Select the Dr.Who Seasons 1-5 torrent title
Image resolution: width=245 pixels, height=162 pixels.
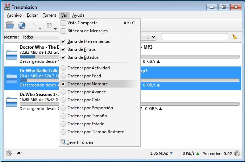pos(39,94)
